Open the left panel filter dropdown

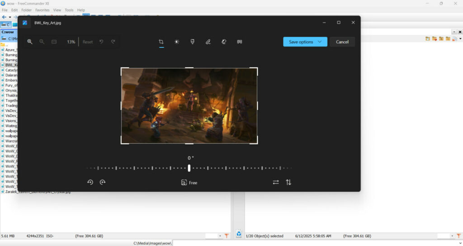[220, 236]
